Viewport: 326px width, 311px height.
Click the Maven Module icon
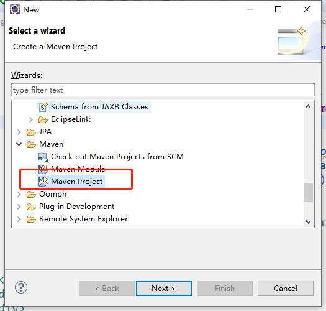coord(43,169)
